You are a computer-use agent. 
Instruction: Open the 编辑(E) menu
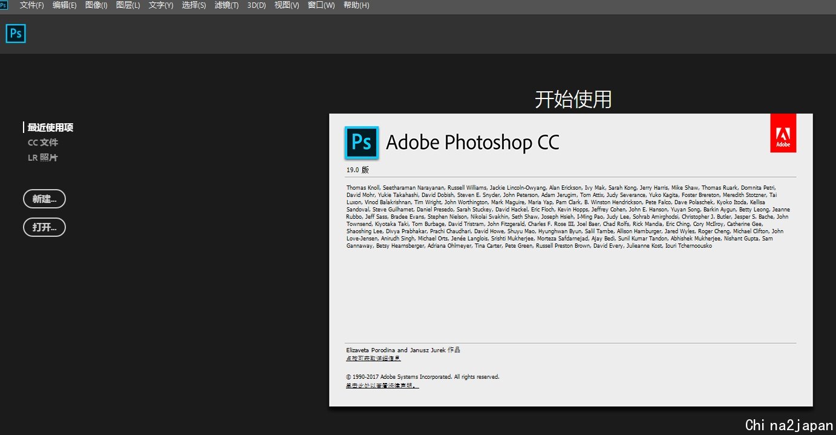click(x=64, y=5)
